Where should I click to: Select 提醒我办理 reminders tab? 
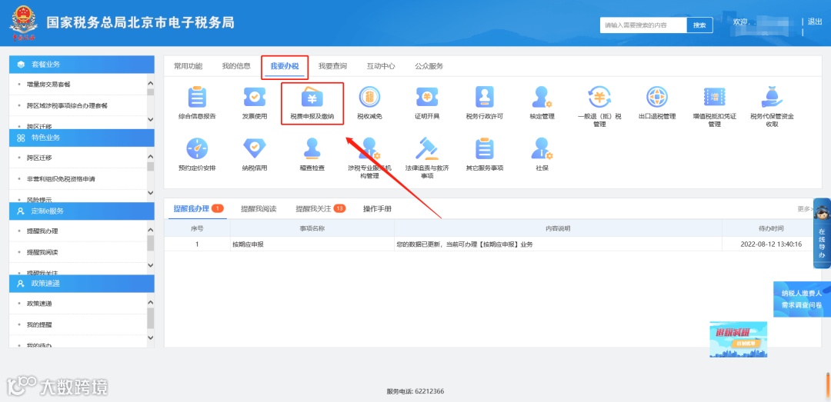pos(192,208)
